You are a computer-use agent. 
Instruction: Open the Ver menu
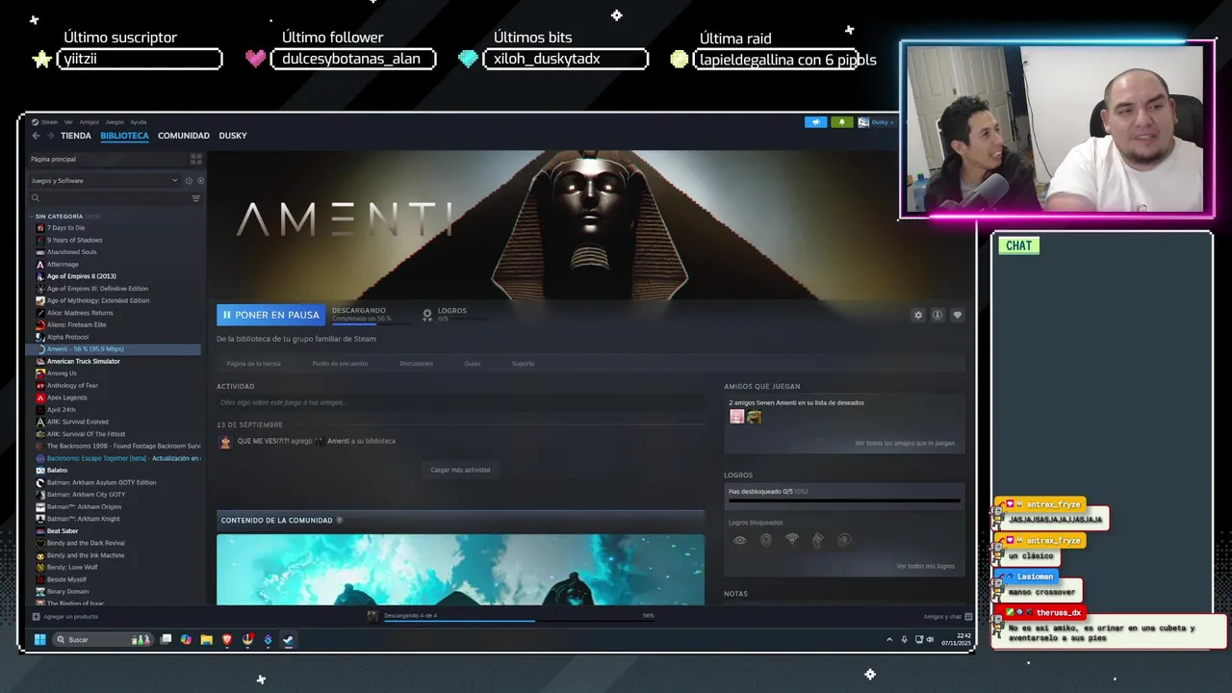68,122
